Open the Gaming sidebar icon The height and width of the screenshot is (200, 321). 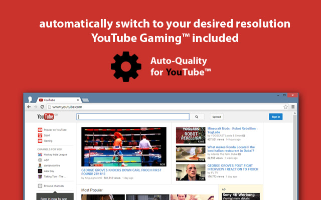pyautogui.click(x=40, y=141)
